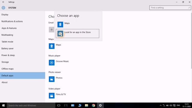Viewport: 192px width, 108px height.
Task: Open Apps & features
Action: 22,28
